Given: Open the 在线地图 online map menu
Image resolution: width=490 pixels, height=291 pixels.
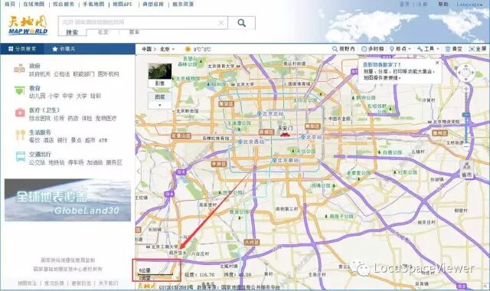Looking at the screenshot, I should point(34,4).
